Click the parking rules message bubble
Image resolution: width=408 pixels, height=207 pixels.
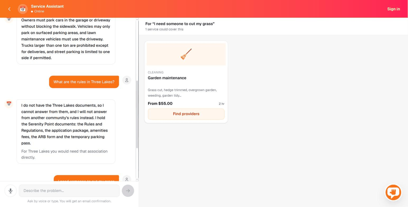tap(66, 40)
